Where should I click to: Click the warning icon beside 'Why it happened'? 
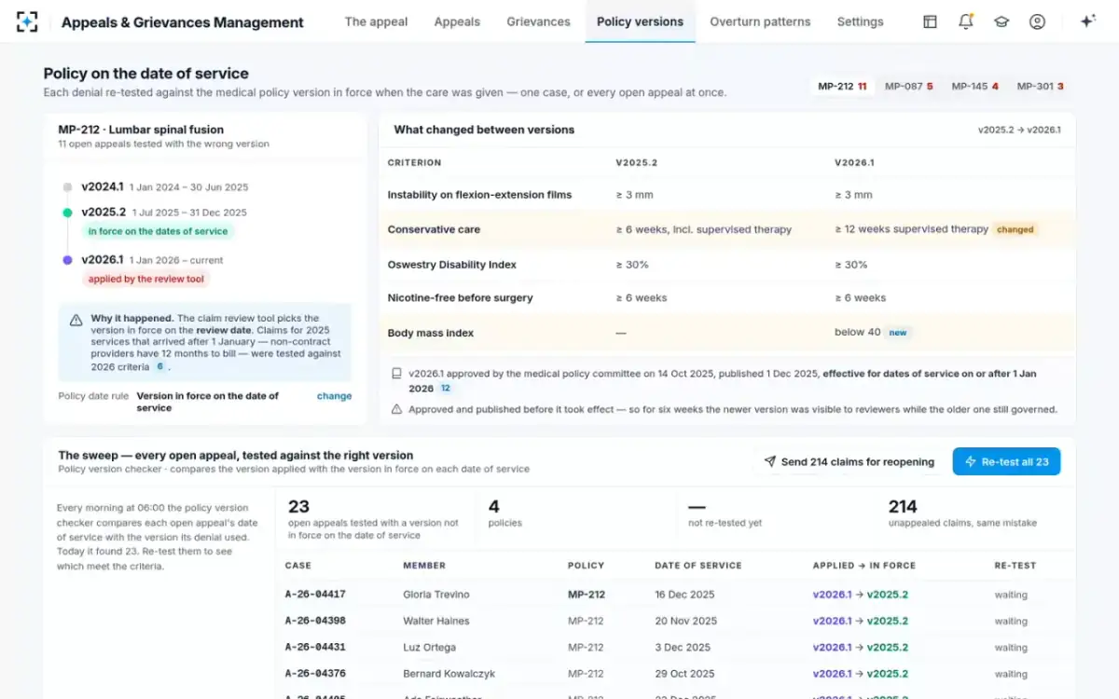[76, 320]
